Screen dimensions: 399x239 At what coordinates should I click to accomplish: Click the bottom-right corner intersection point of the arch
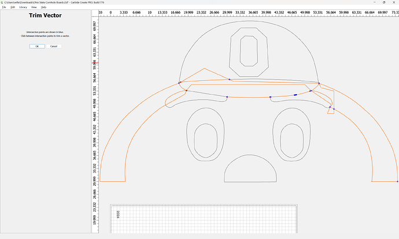[x=397, y=181]
